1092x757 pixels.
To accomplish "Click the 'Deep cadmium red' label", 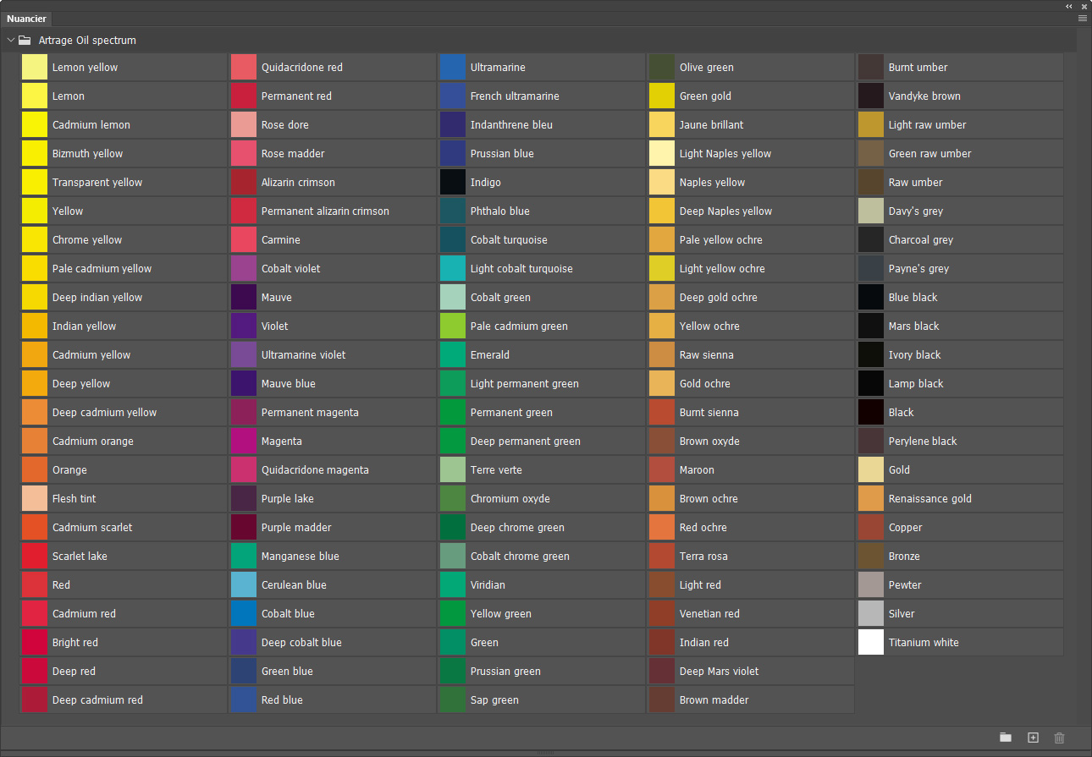I will coord(97,700).
